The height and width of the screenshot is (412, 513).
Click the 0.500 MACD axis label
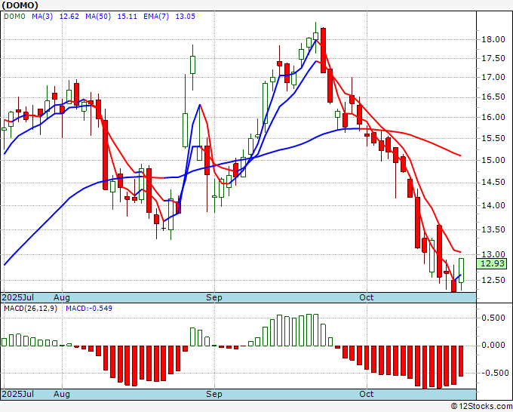coord(493,318)
